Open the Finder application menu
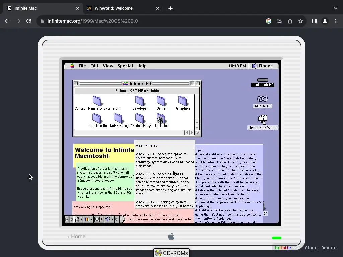 click(262, 66)
